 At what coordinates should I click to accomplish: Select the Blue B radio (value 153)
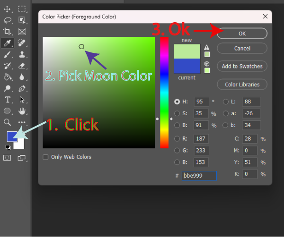pyautogui.click(x=177, y=162)
